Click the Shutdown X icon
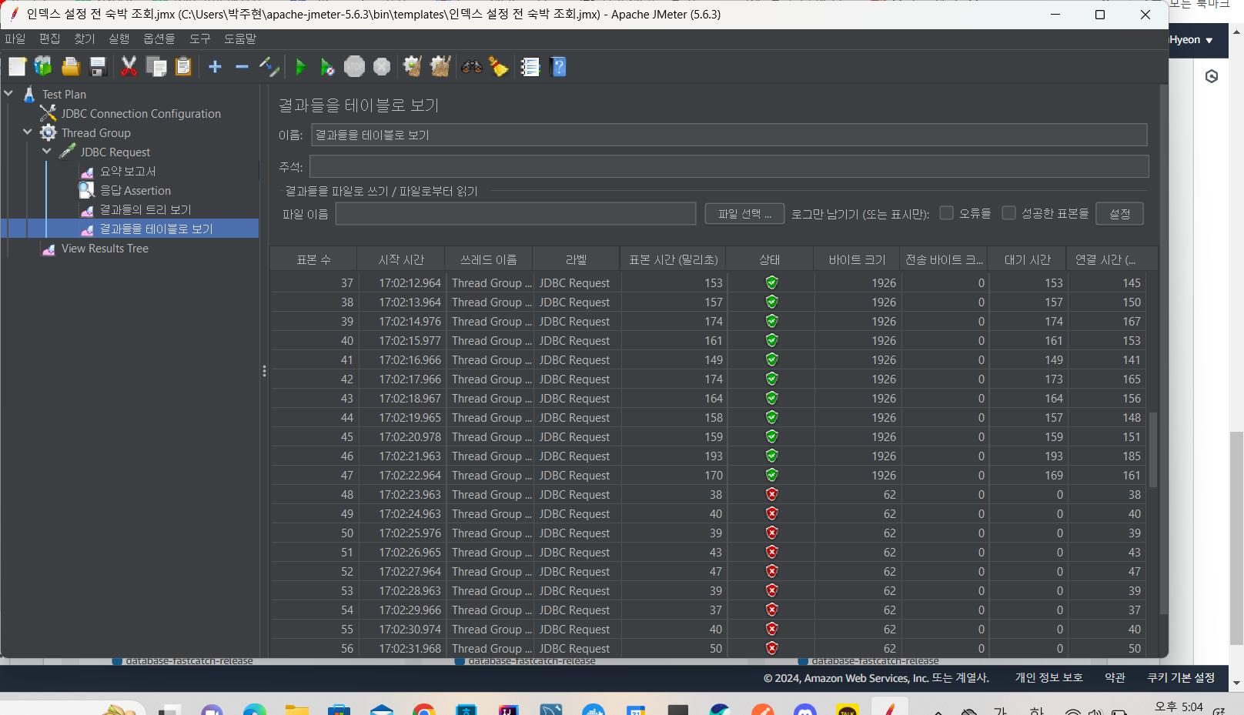Image resolution: width=1244 pixels, height=715 pixels. 382,67
